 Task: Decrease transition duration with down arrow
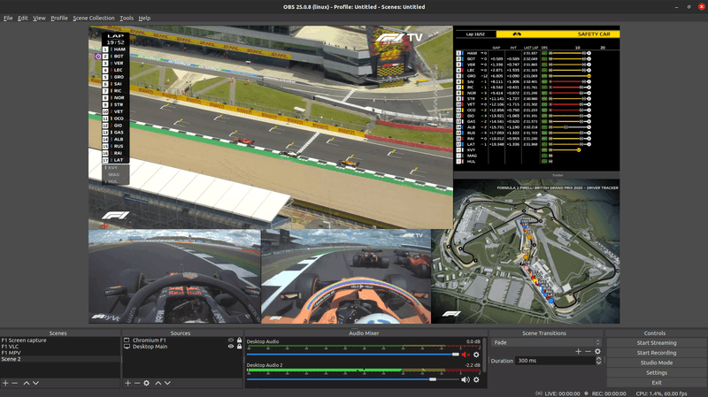pyautogui.click(x=599, y=363)
